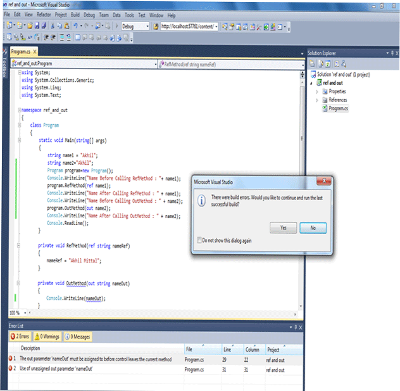Open the Edit menu
This screenshot has height=391, width=400.
17,15
